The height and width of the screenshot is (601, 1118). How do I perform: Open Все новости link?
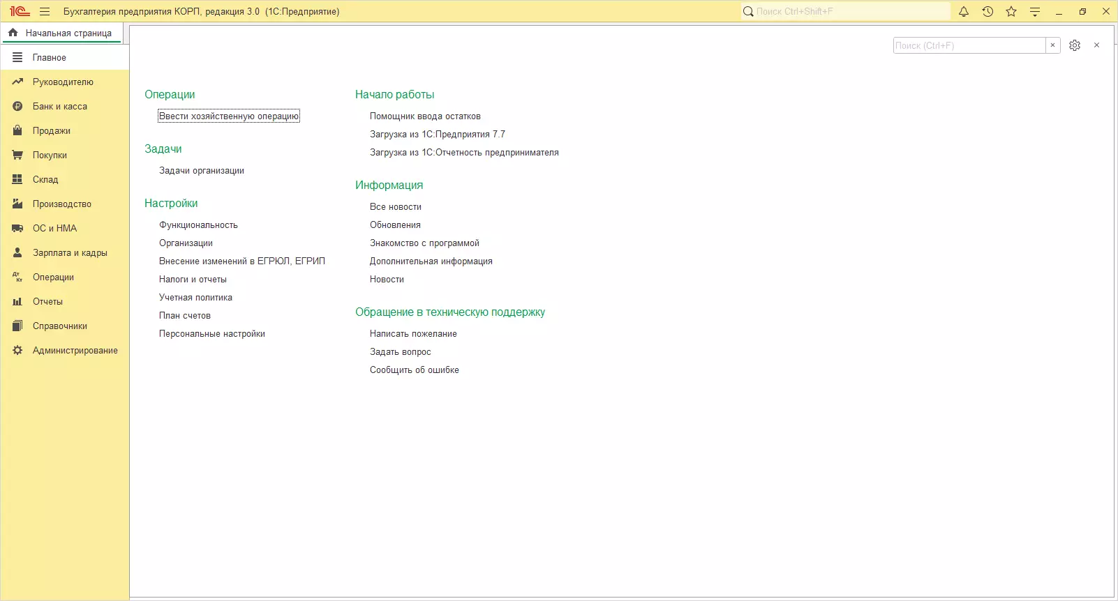click(396, 206)
